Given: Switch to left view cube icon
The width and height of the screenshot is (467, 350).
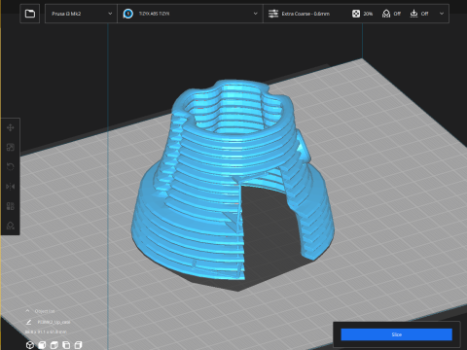Looking at the screenshot, I should (66, 345).
